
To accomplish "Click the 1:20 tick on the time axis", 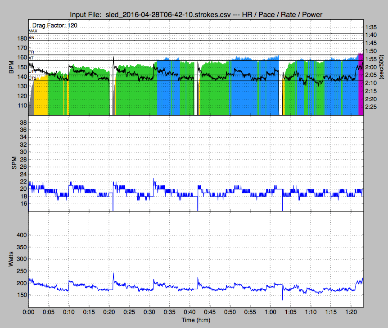I will 351,311.
